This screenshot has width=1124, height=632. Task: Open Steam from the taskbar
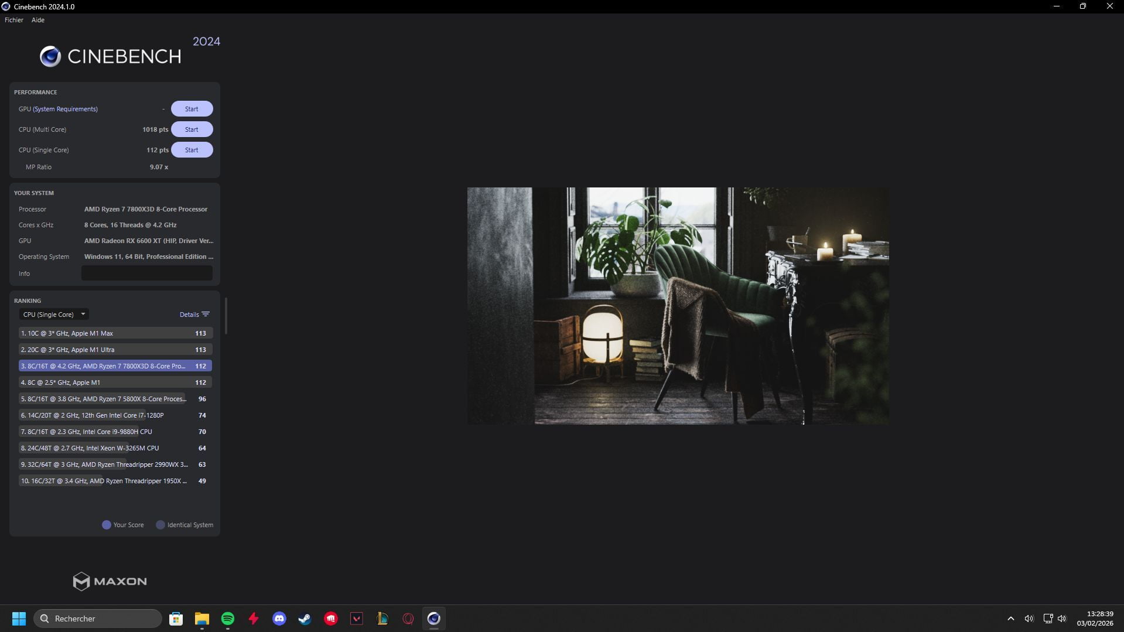click(305, 619)
